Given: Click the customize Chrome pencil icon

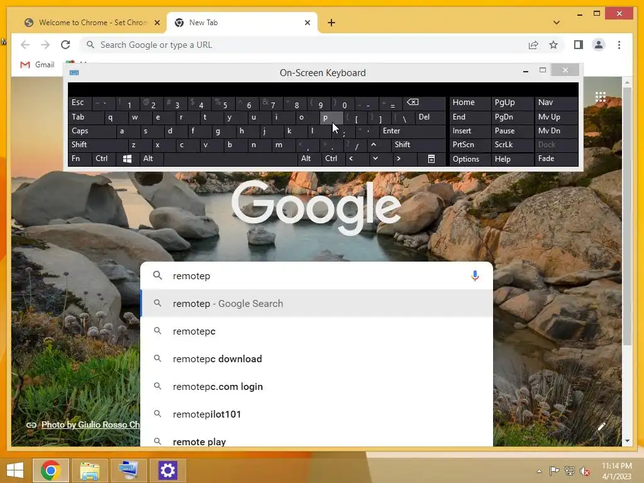Looking at the screenshot, I should tap(601, 427).
